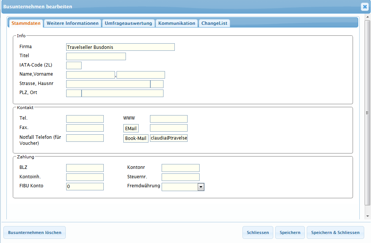Image resolution: width=371 pixels, height=243 pixels.
Task: Switch to Weitere Informationen tab
Action: [x=72, y=23]
